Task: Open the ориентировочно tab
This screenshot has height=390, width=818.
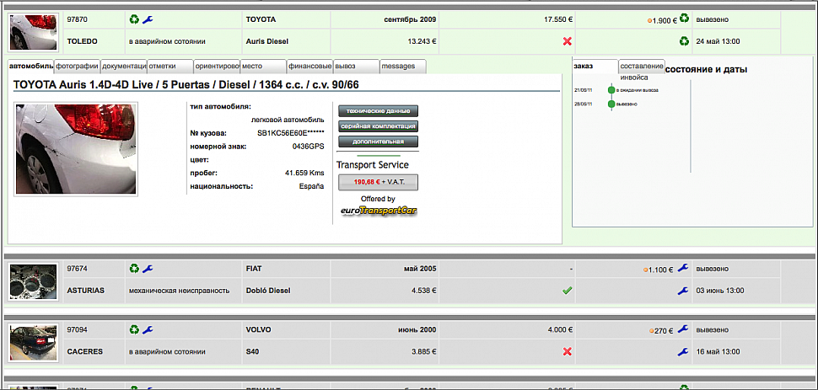Action: click(217, 67)
